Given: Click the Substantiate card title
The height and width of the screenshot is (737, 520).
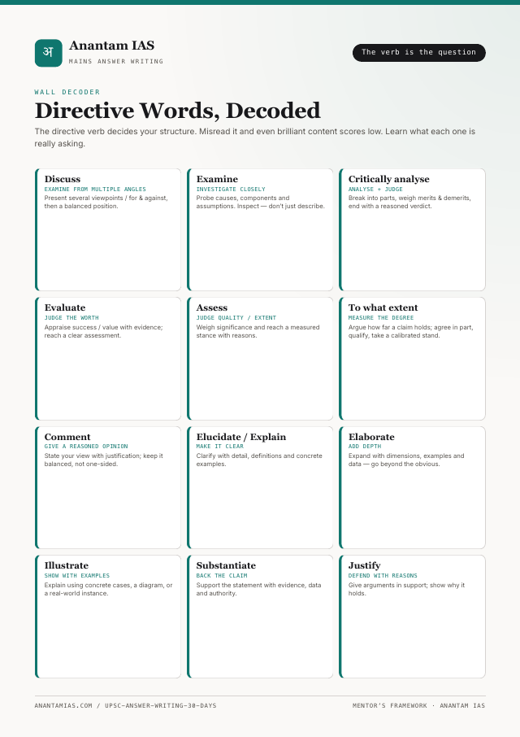Looking at the screenshot, I should [226, 565].
